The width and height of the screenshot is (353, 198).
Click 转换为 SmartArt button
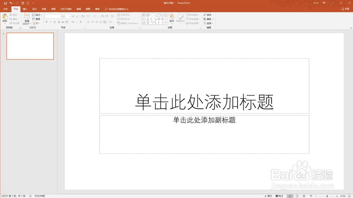(x=128, y=23)
